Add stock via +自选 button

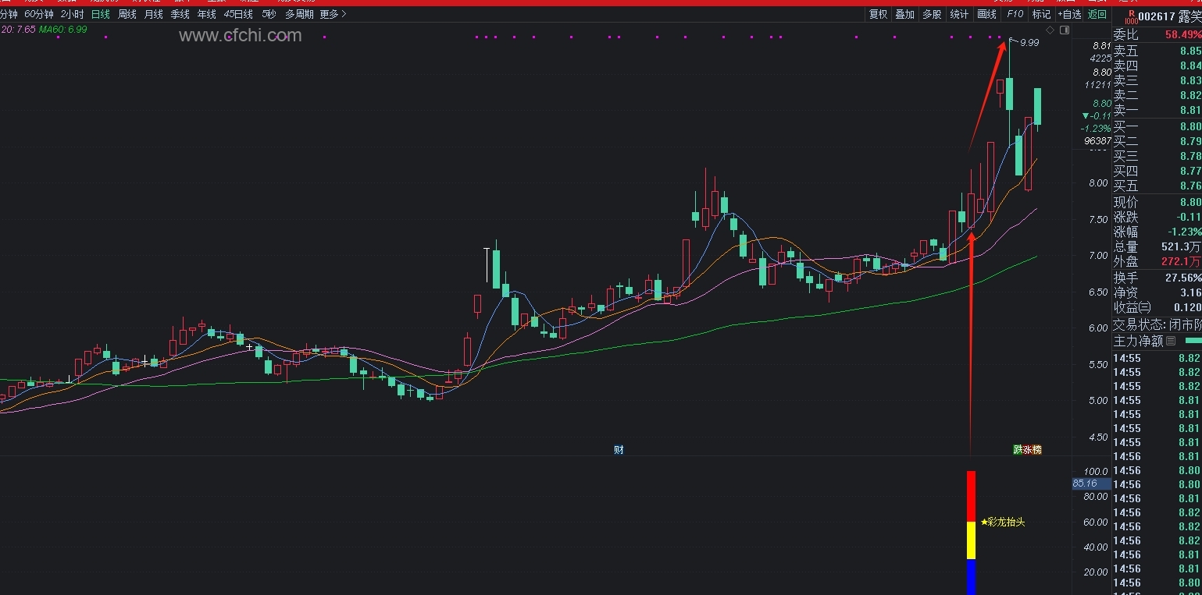point(1069,14)
